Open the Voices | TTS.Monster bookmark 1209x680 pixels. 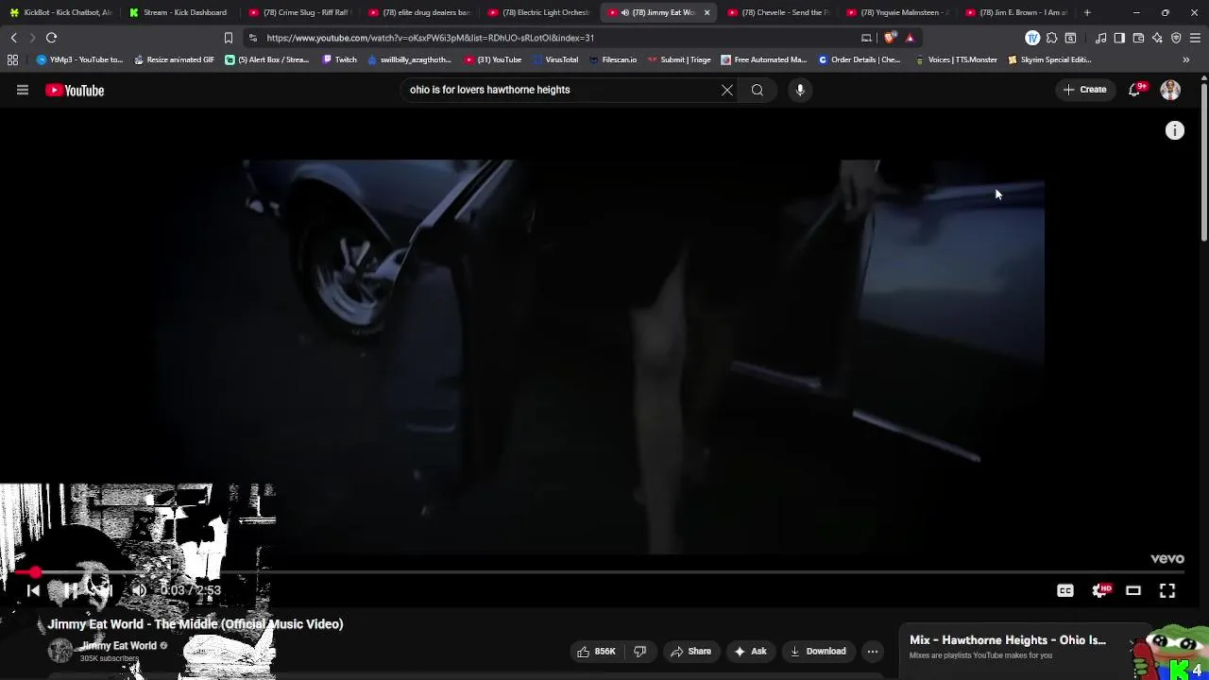tap(956, 59)
